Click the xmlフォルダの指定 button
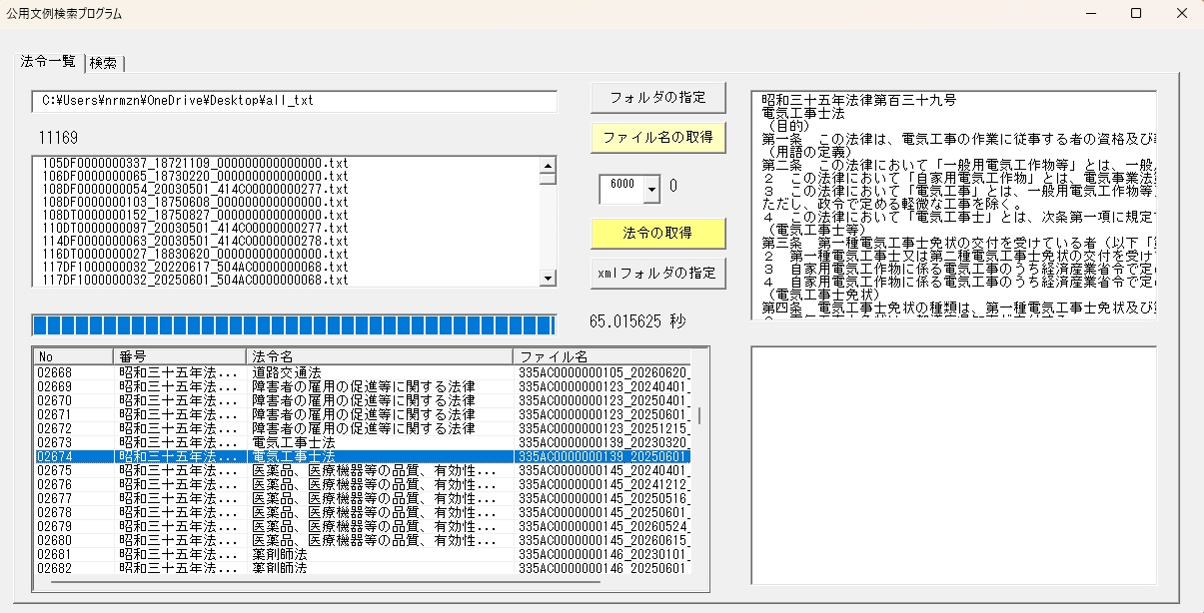 (657, 273)
